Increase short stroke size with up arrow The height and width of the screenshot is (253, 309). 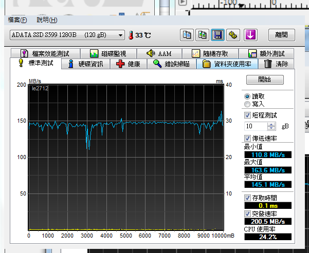(x=271, y=124)
